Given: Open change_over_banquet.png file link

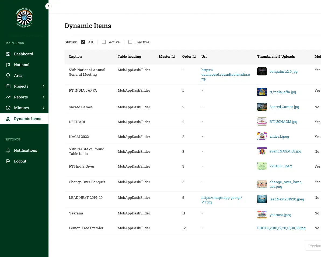Looking at the screenshot, I should point(285,184).
